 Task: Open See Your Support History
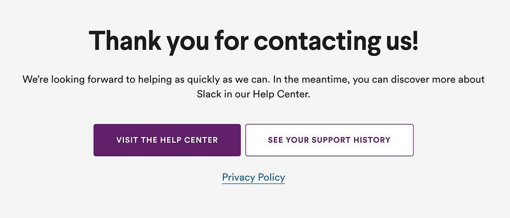(x=329, y=140)
